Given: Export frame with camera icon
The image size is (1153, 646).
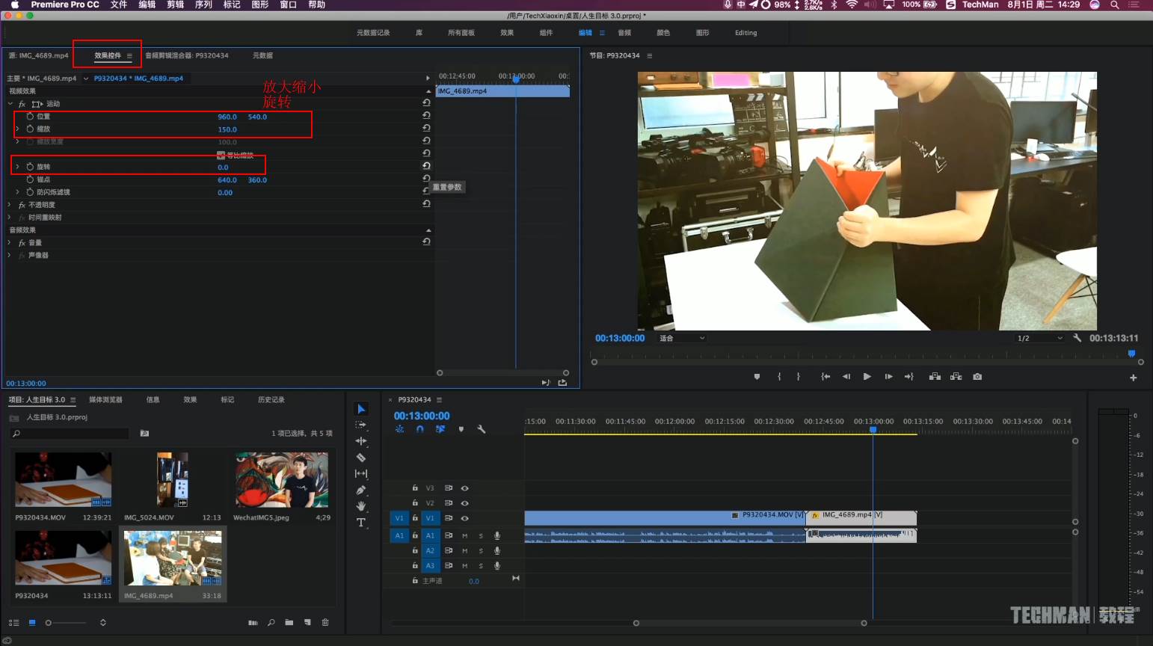Looking at the screenshot, I should click(977, 377).
